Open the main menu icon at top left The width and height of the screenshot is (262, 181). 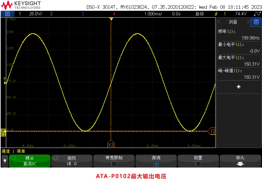(x=7, y=14)
